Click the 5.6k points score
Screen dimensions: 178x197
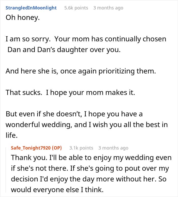pyautogui.click(x=76, y=8)
